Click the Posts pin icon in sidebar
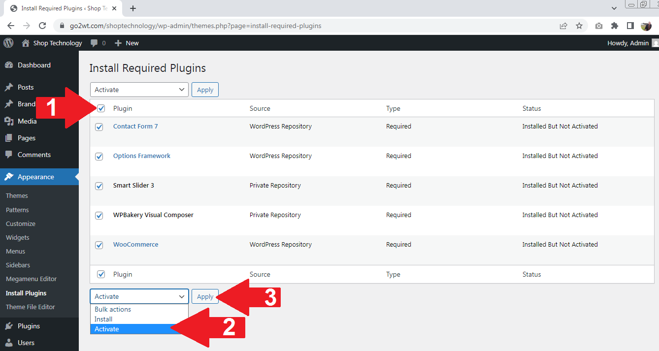659x351 pixels. tap(9, 87)
